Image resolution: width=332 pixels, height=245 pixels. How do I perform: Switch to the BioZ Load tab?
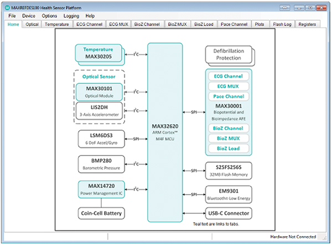click(x=204, y=24)
